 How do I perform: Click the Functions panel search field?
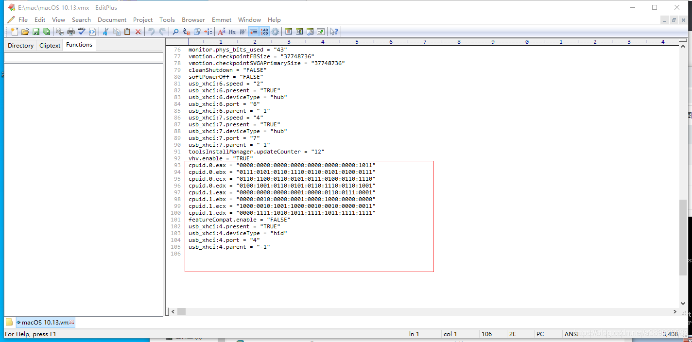[84, 57]
